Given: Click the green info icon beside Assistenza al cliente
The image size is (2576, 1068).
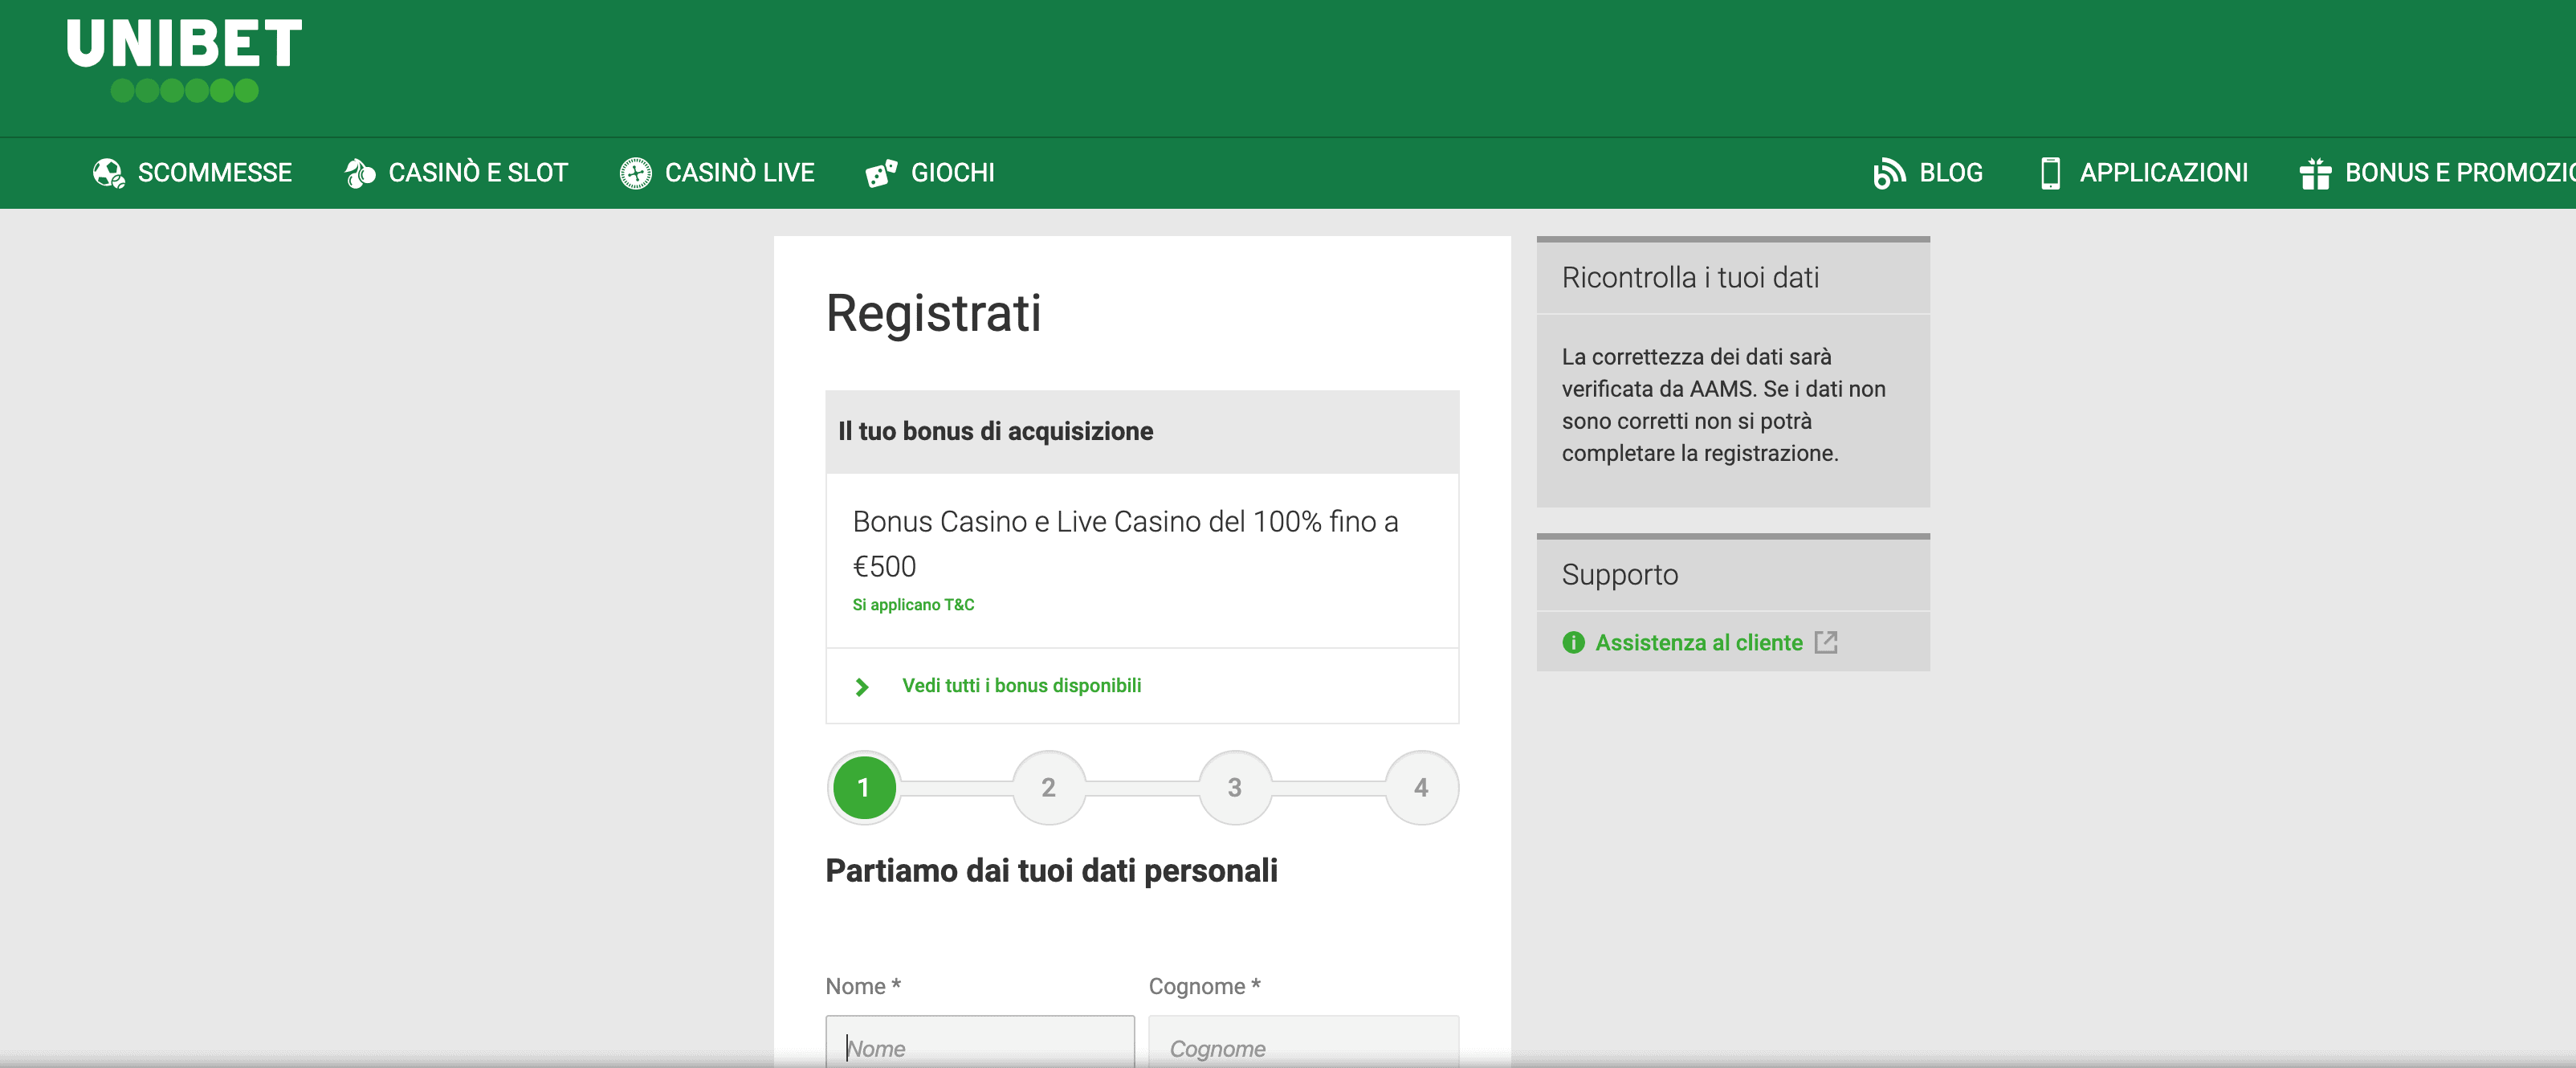Looking at the screenshot, I should (x=1573, y=642).
